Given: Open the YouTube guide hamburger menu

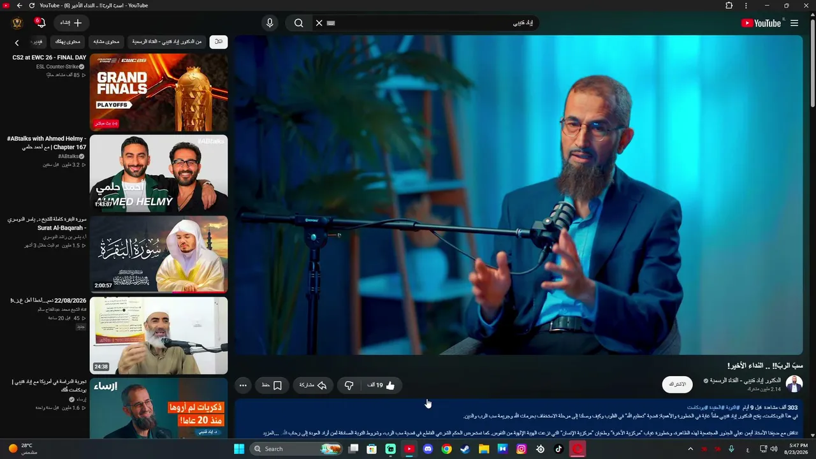Looking at the screenshot, I should click(794, 23).
